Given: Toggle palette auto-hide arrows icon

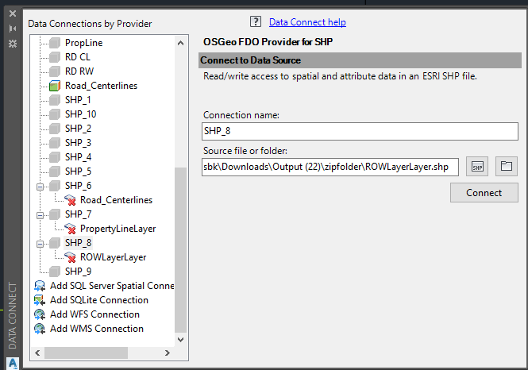Looking at the screenshot, I should pos(12,28).
